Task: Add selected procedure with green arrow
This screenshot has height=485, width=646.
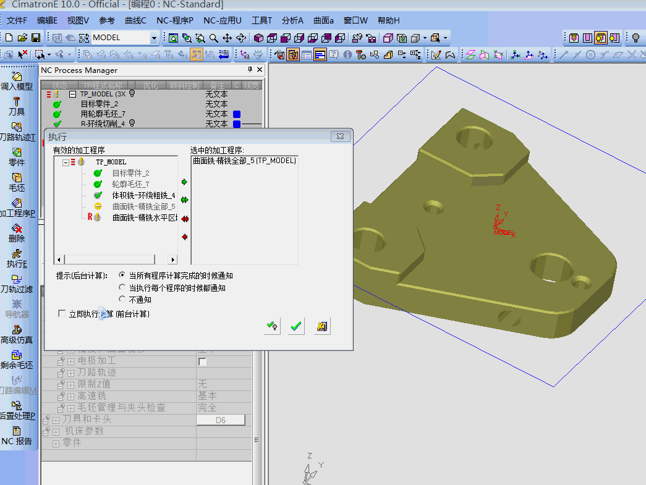Action: pyautogui.click(x=184, y=182)
